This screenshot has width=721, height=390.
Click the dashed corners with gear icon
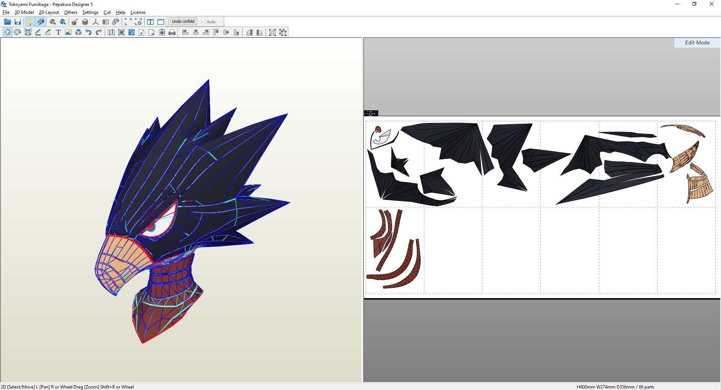click(138, 22)
